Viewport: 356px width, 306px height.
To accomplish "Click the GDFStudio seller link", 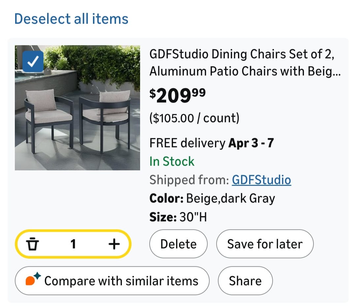I will pos(261,180).
